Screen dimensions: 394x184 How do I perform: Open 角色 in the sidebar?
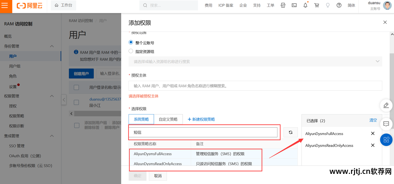click(x=13, y=76)
